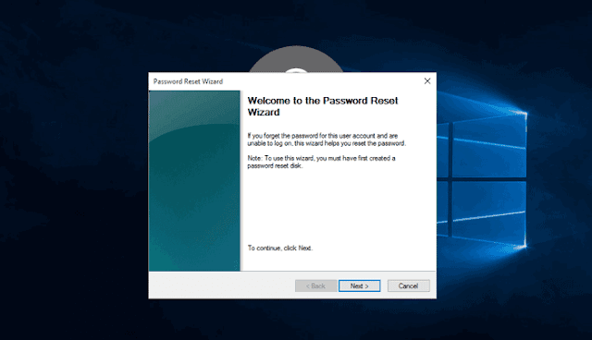Close the Password Reset Wizard window
The height and width of the screenshot is (340, 592).
pyautogui.click(x=427, y=81)
